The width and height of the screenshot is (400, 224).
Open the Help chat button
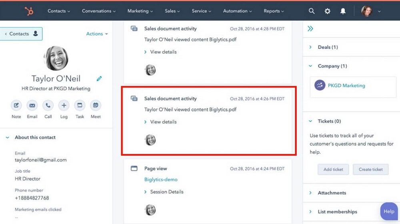[389, 211]
